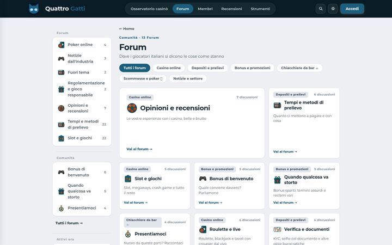Click the Quando qualcosa va storto sidebar gift icon
392x245 pixels.
coord(61,192)
